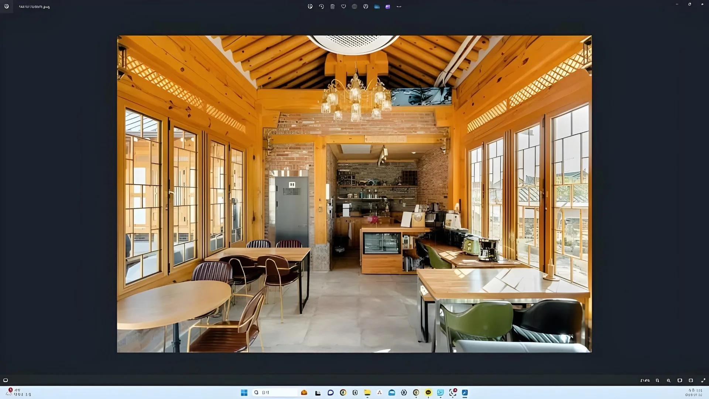The width and height of the screenshot is (709, 399).
Task: Click the rotate image icon
Action: tap(321, 6)
